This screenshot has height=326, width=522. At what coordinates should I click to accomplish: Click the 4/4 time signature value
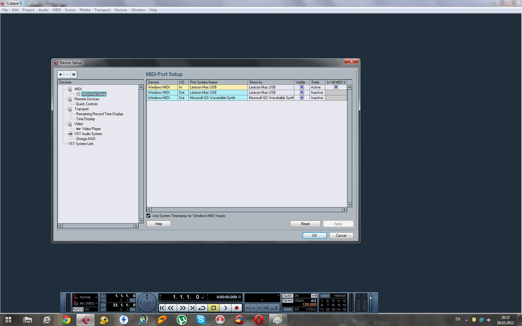click(314, 300)
